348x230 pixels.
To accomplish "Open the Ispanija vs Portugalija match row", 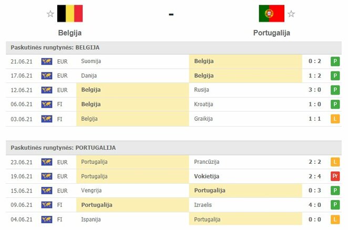I will click(x=173, y=219).
